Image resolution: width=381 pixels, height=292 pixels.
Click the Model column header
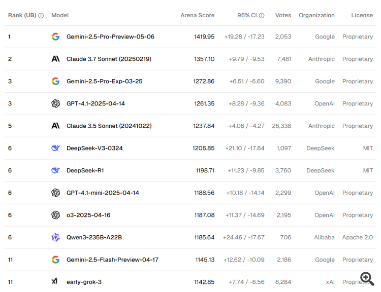[60, 16]
